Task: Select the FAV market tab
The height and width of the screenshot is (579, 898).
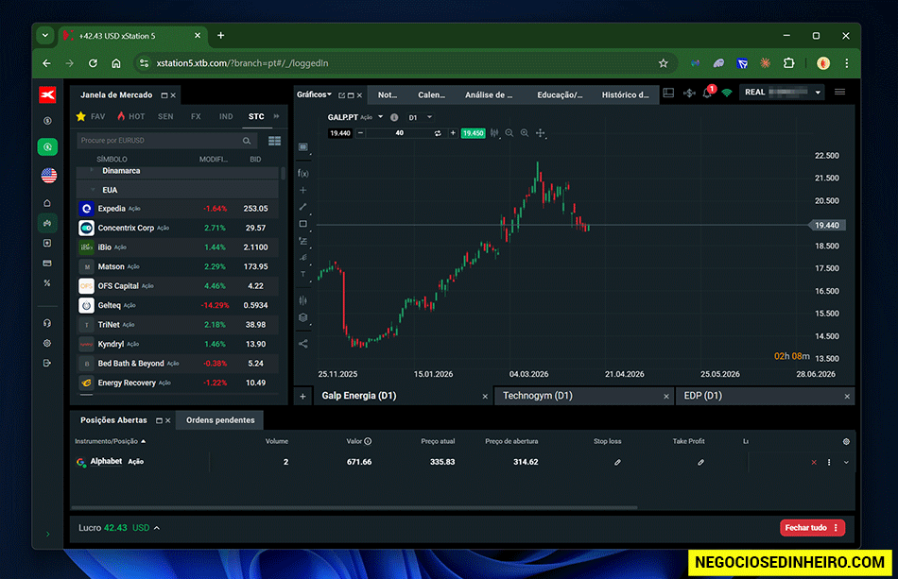Action: (x=91, y=116)
